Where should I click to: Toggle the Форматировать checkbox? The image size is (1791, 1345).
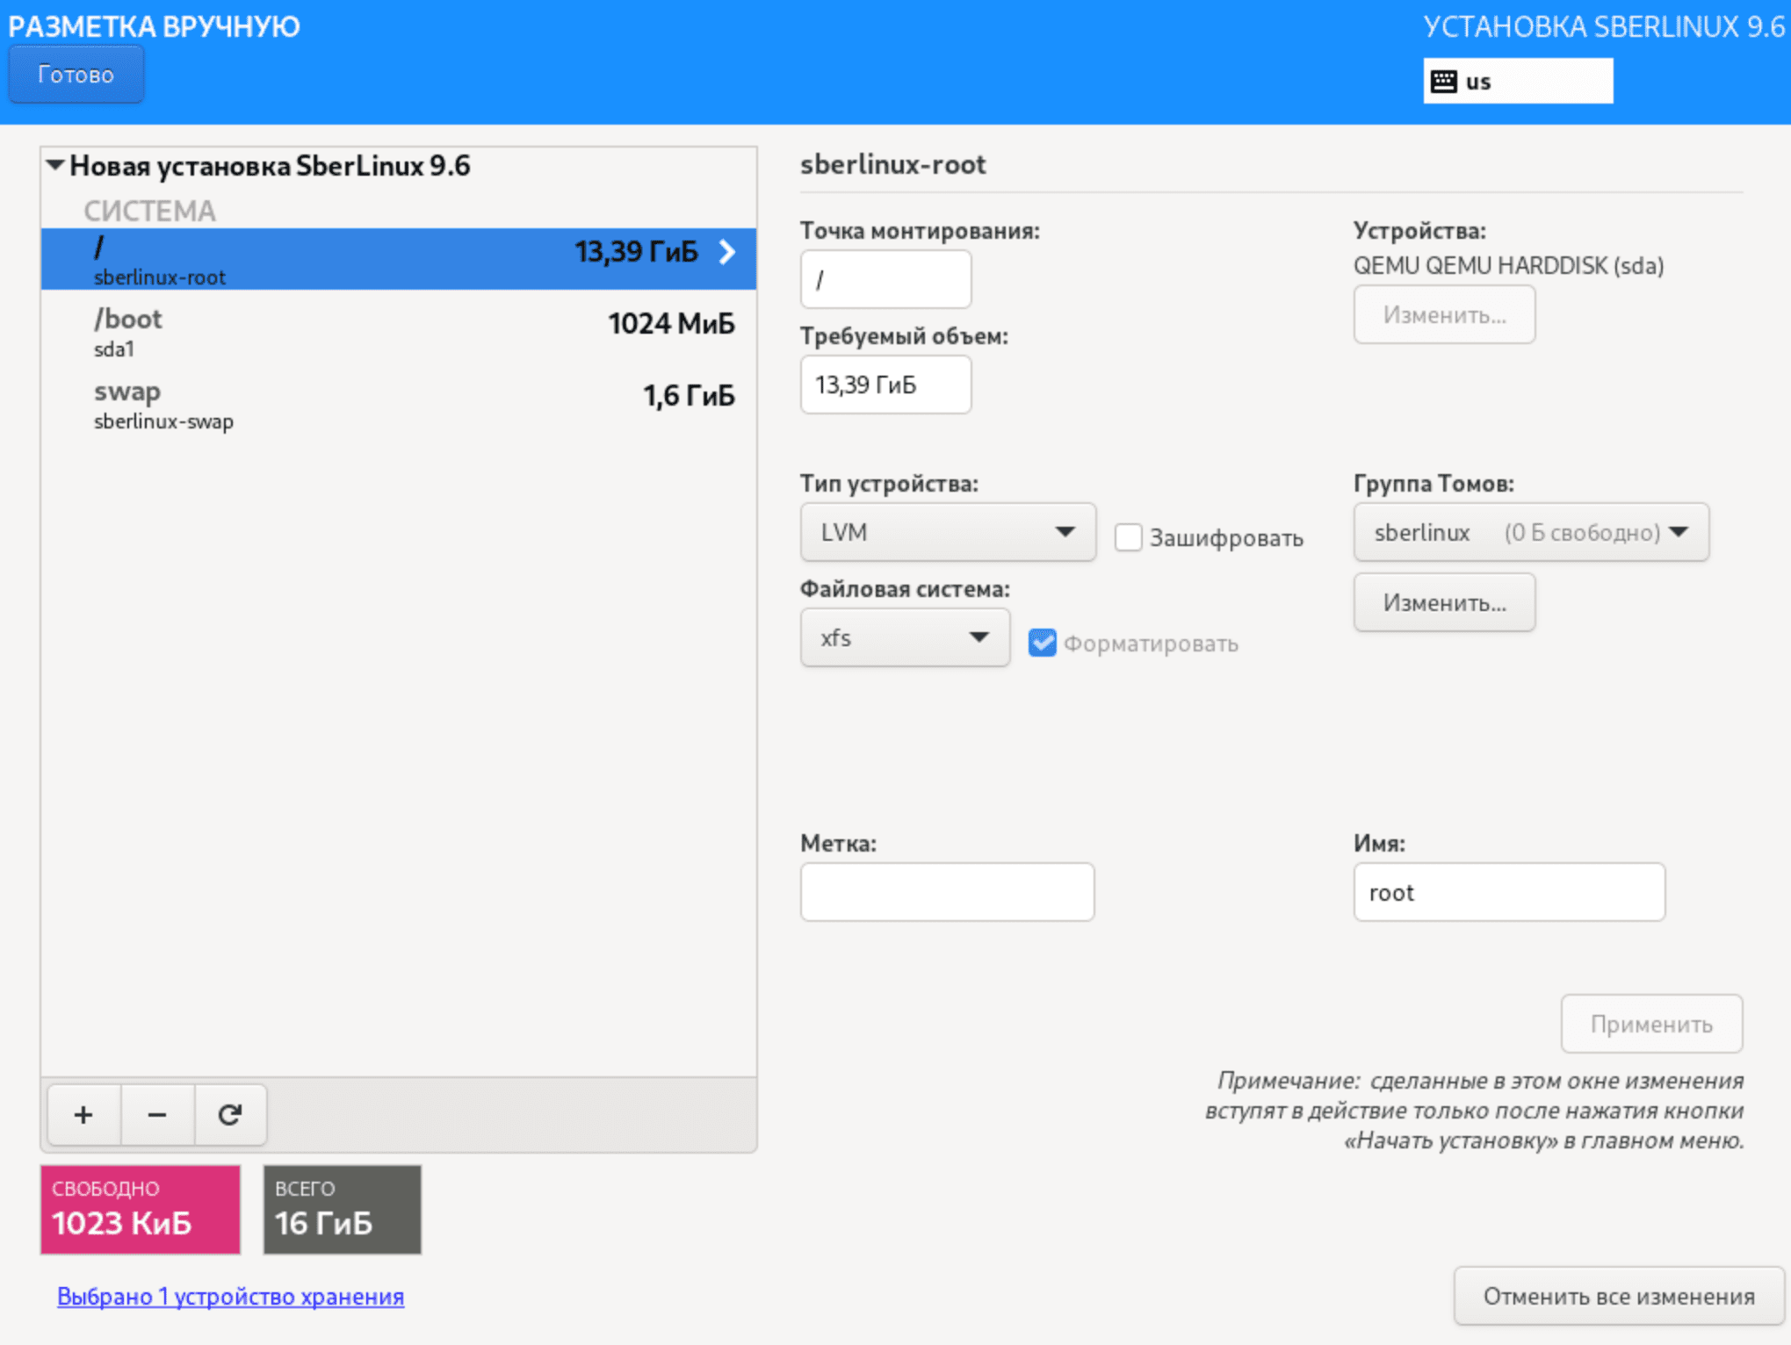point(1043,642)
